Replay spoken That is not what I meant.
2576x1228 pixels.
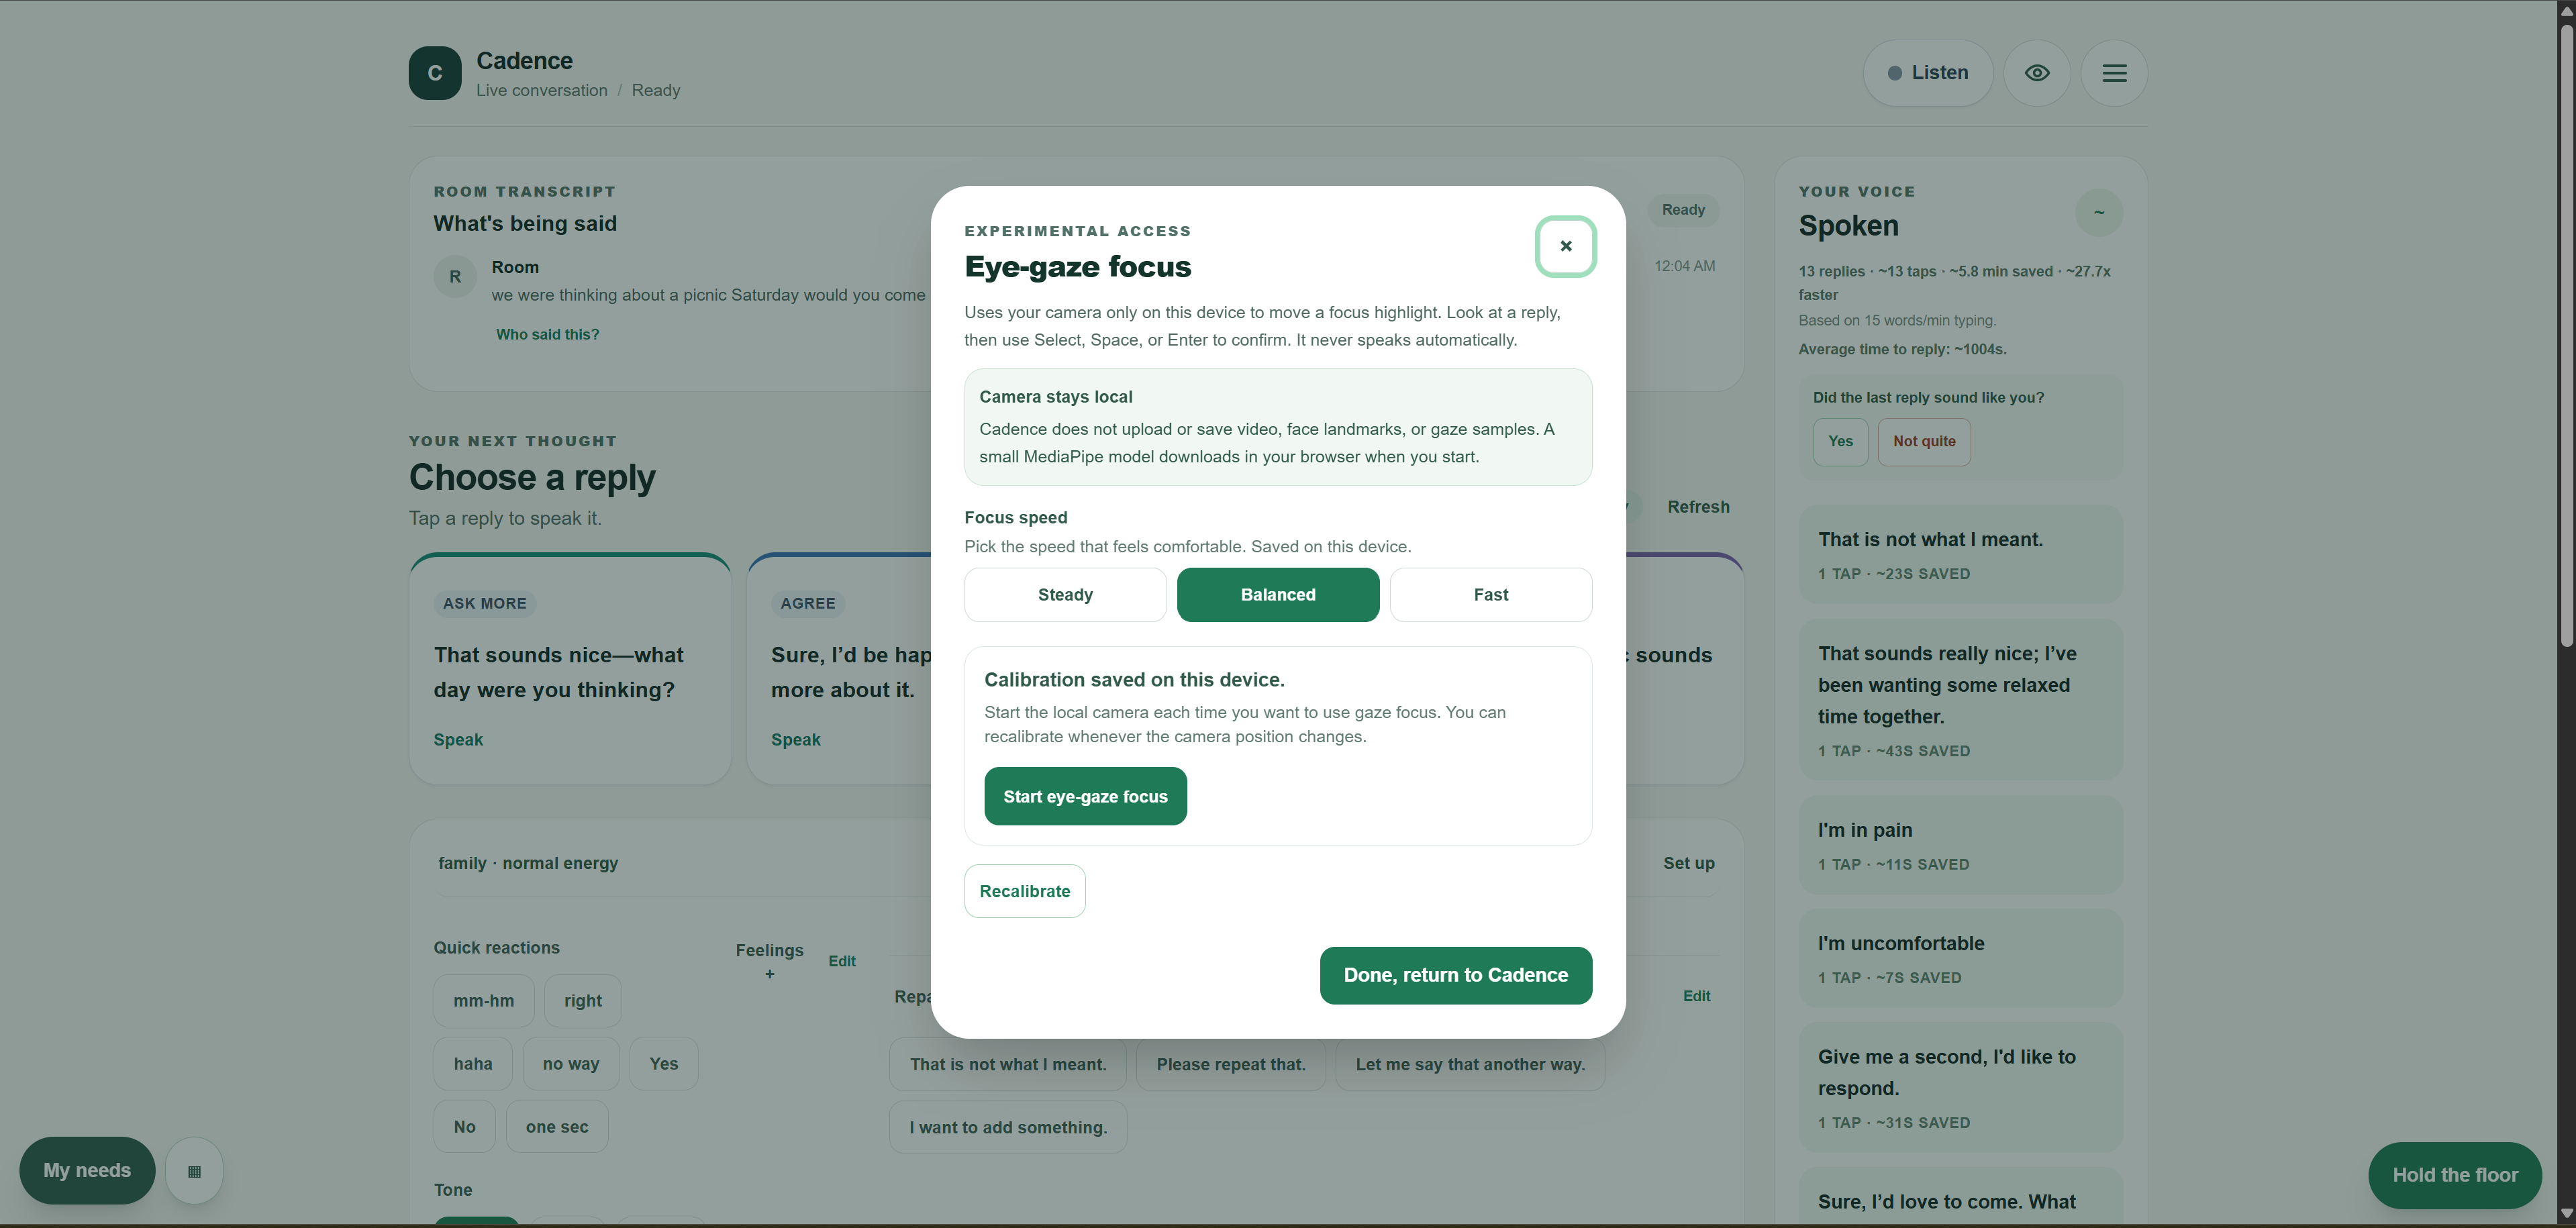(1960, 554)
